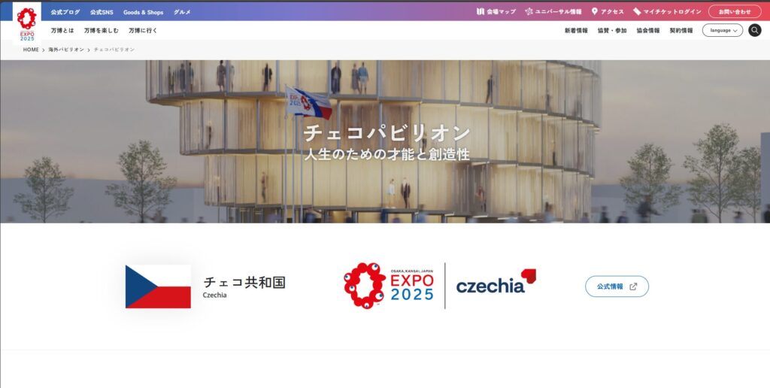Click the EXPO 2025 logo in header

(x=27, y=23)
